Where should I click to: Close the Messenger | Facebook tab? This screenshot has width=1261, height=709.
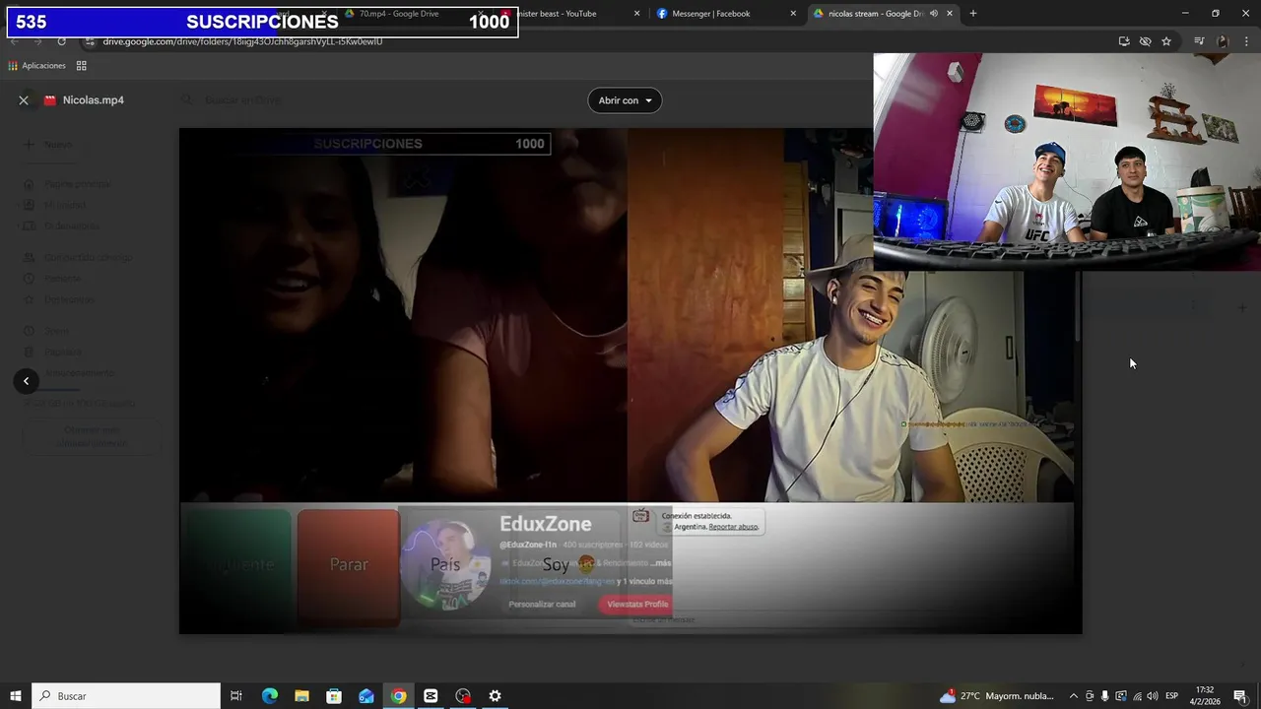coord(793,14)
